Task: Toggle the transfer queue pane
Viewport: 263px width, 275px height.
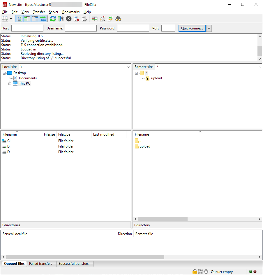Action: tap(43, 18)
